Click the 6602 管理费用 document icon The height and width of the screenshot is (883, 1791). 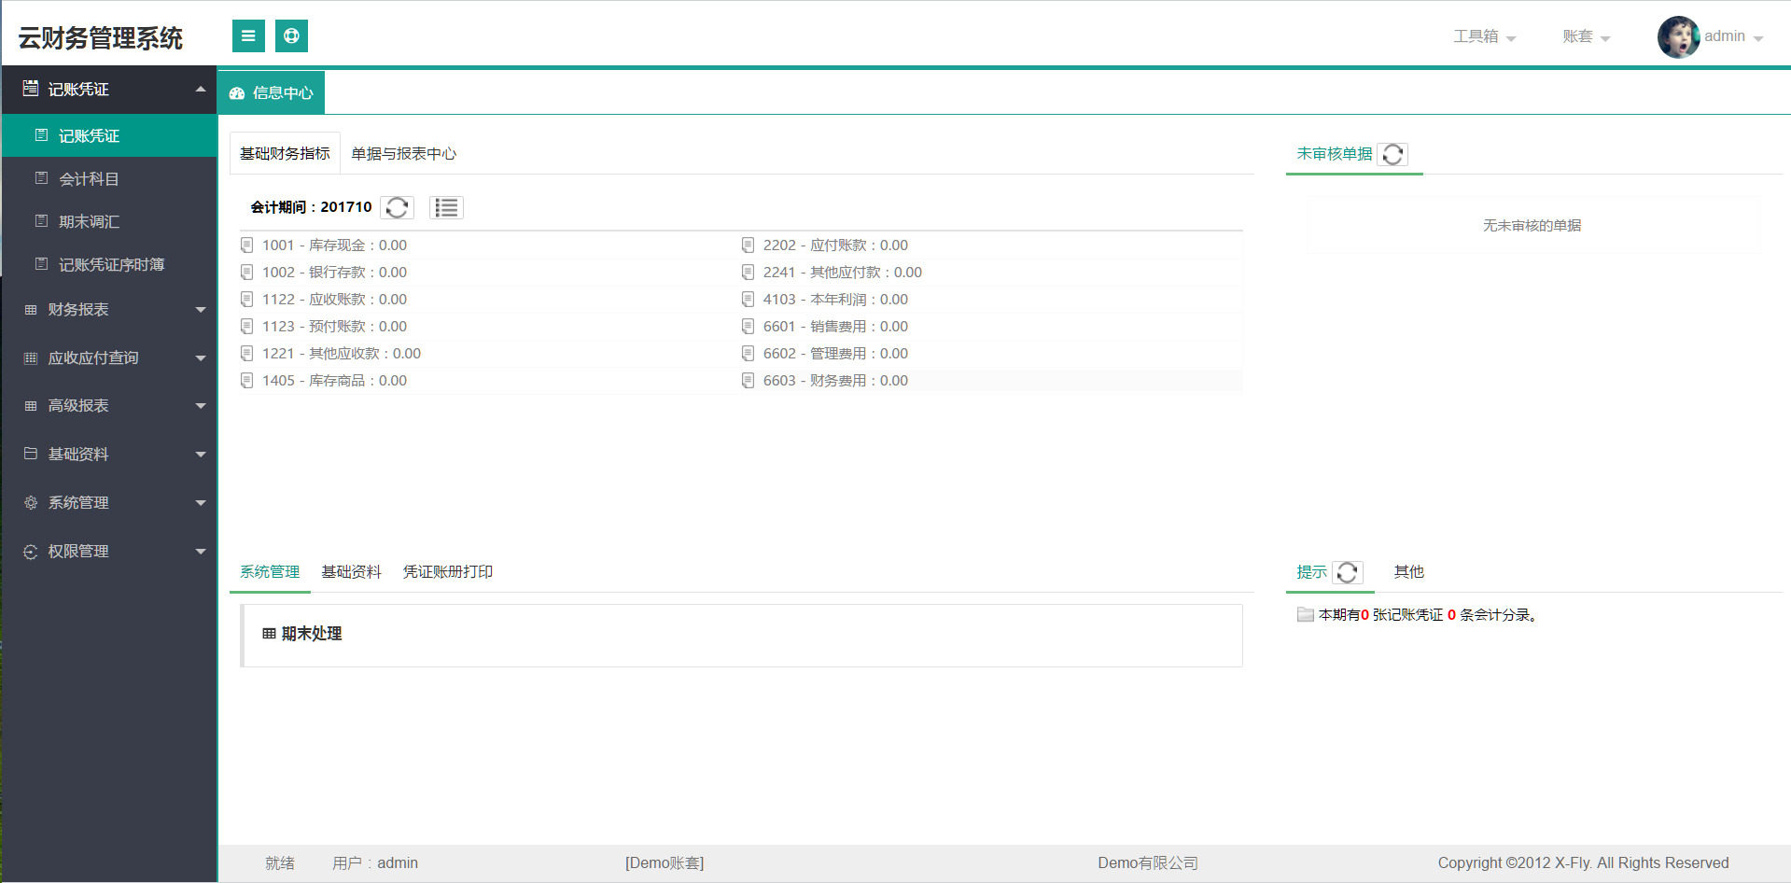tap(749, 354)
